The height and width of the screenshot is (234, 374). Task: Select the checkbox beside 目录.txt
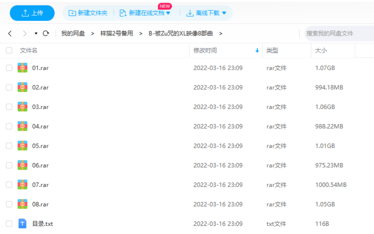tap(9, 223)
